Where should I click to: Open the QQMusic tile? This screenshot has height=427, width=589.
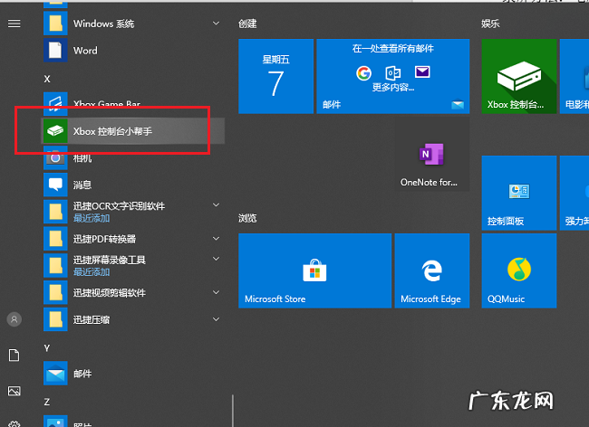(x=518, y=270)
